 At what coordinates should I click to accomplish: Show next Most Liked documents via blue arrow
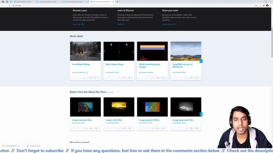(201, 61)
